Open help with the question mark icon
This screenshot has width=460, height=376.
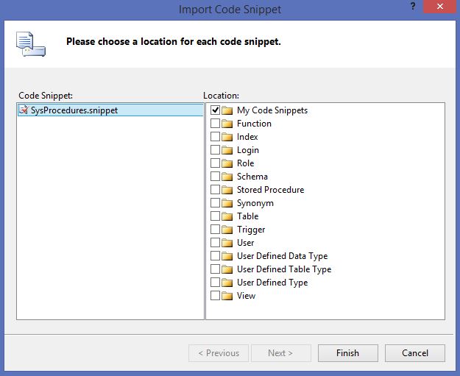pos(413,6)
